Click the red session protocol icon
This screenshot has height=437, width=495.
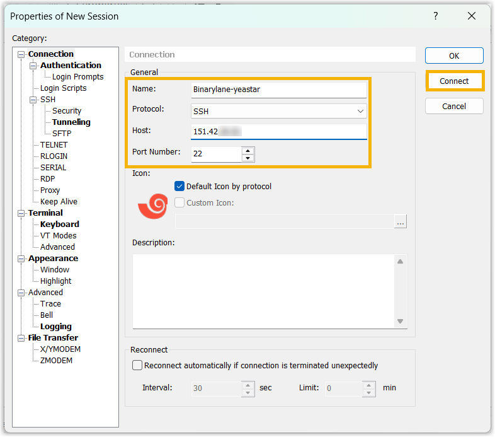pos(152,206)
